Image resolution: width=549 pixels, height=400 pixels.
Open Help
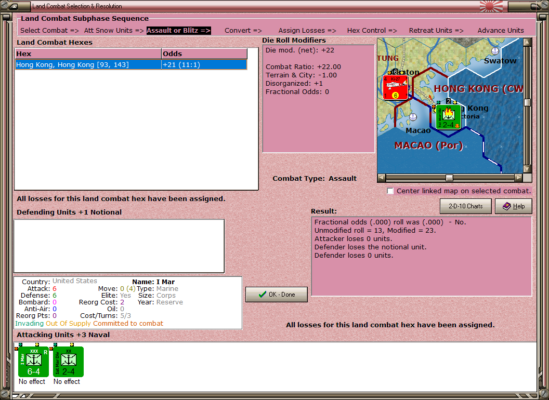tap(513, 206)
